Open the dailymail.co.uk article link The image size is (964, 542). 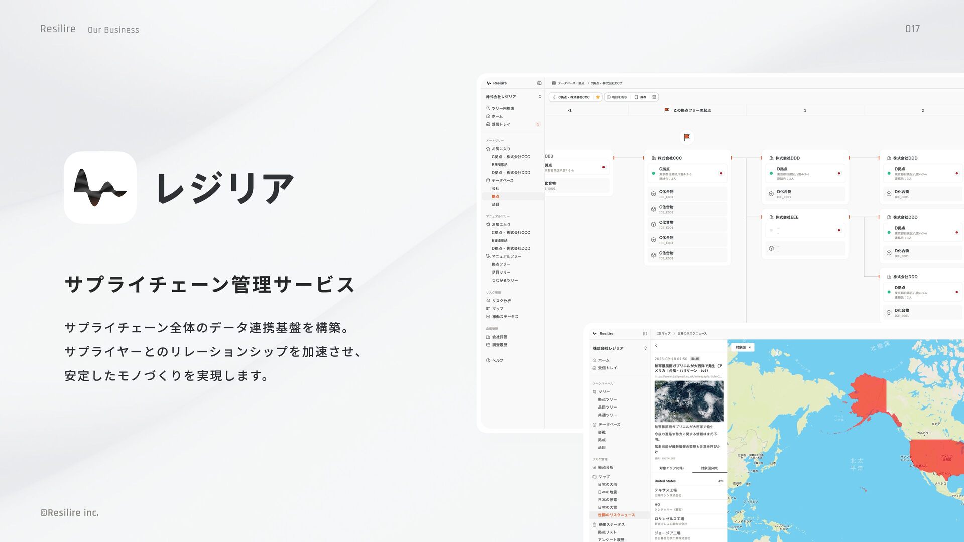(x=688, y=377)
